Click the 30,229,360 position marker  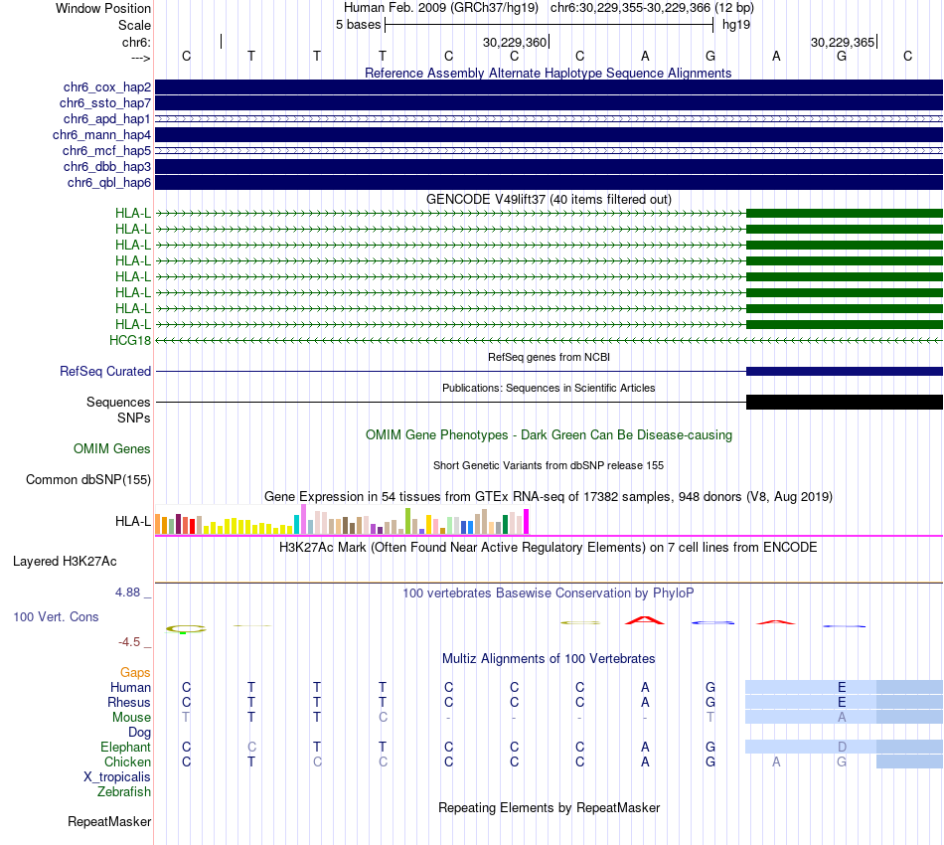(x=516, y=42)
